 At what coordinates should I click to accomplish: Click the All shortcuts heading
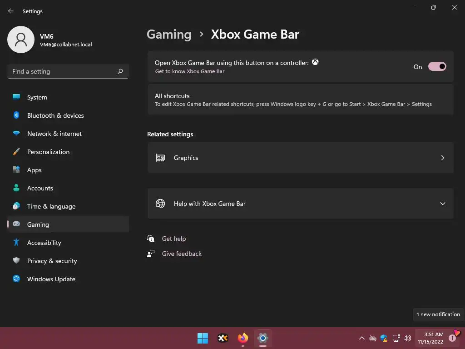(172, 96)
